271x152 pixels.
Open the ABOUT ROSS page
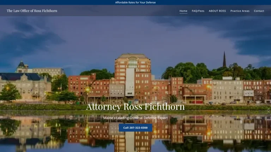pyautogui.click(x=217, y=11)
